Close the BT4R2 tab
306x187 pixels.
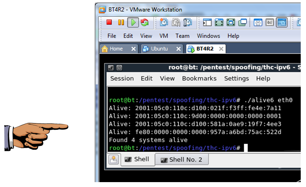221,49
